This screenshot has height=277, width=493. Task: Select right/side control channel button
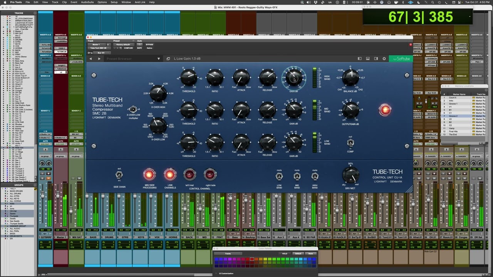point(210,175)
